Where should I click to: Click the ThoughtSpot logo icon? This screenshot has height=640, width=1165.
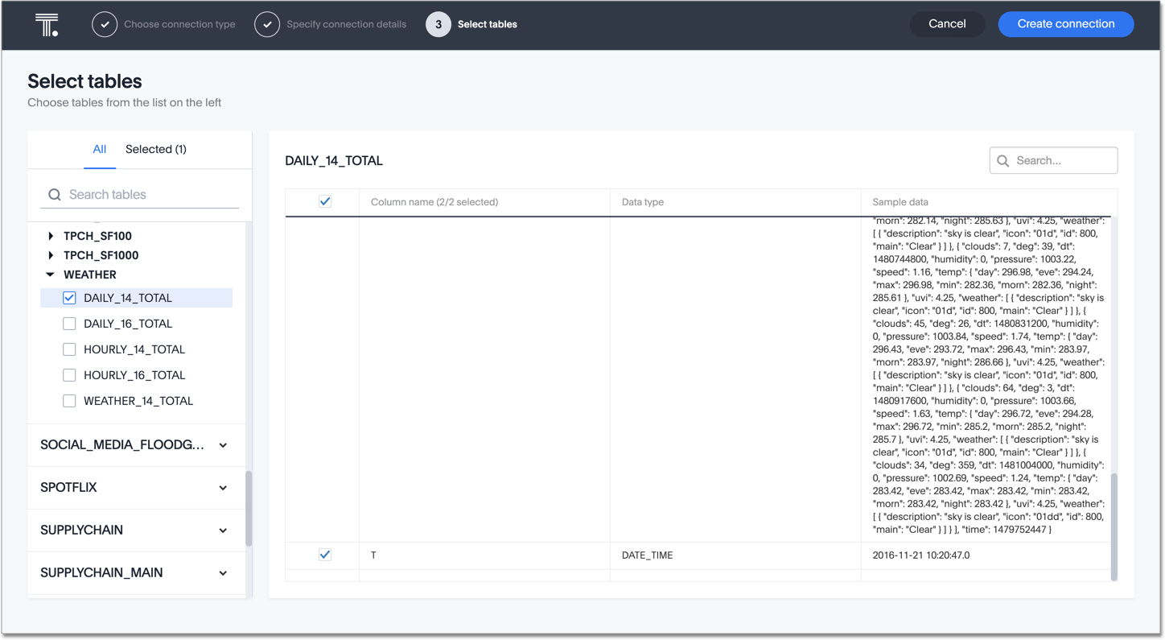(x=46, y=24)
